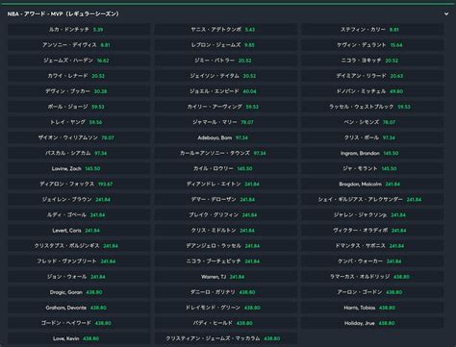Click ラマーカス・オルドリッジ at 438.80
The height and width of the screenshot is (347, 456).
coord(372,277)
